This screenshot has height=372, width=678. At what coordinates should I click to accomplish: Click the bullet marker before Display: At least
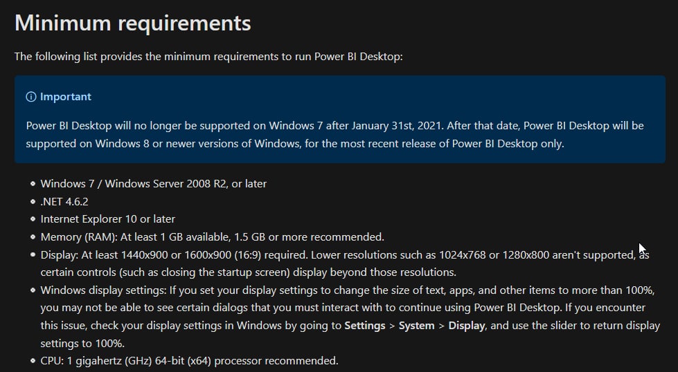pyautogui.click(x=33, y=254)
